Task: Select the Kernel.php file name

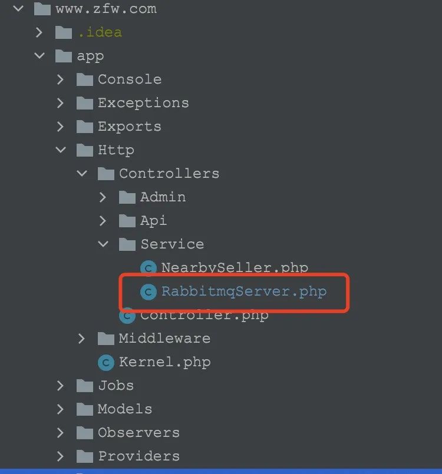Action: [x=164, y=362]
